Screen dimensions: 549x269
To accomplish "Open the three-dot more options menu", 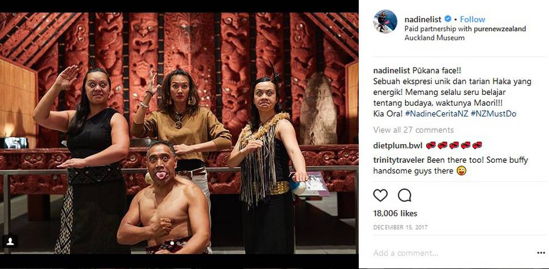I will pos(541,253).
